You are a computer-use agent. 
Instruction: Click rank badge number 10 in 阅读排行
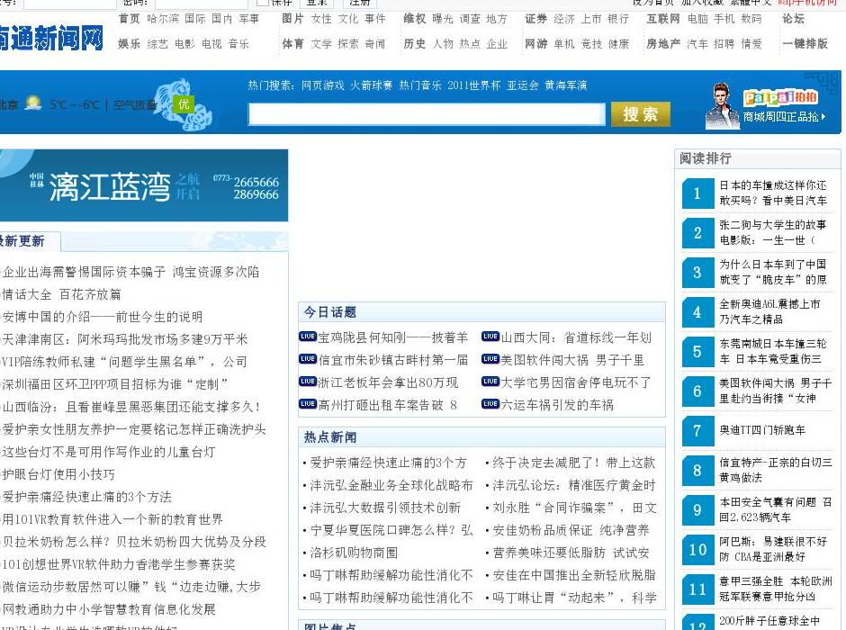[697, 549]
